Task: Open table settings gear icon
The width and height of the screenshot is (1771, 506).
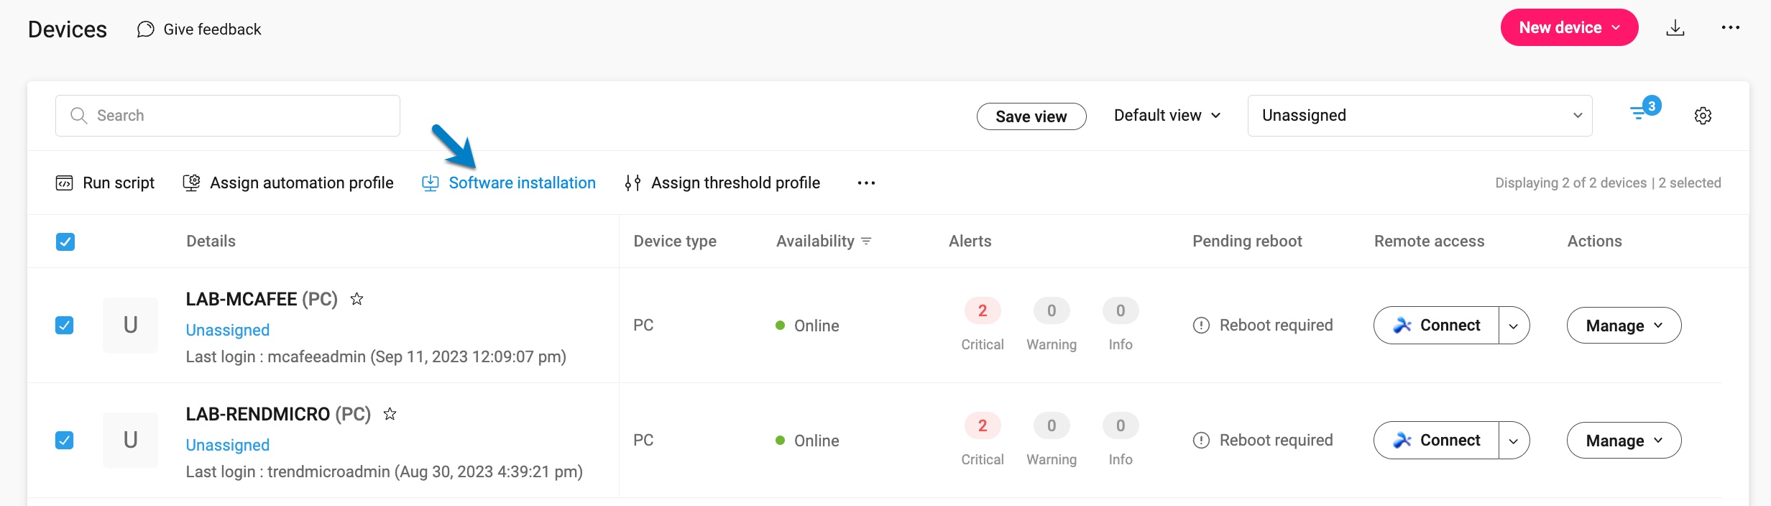Action: pyautogui.click(x=1703, y=116)
